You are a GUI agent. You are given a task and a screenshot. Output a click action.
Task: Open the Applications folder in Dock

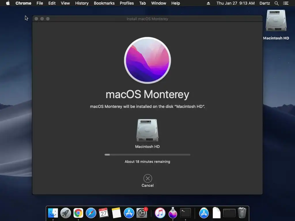[x=204, y=213]
